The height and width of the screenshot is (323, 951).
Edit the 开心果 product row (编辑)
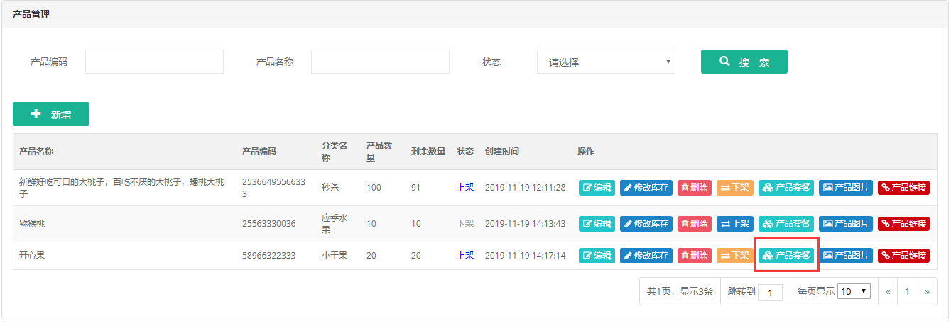pyautogui.click(x=597, y=256)
